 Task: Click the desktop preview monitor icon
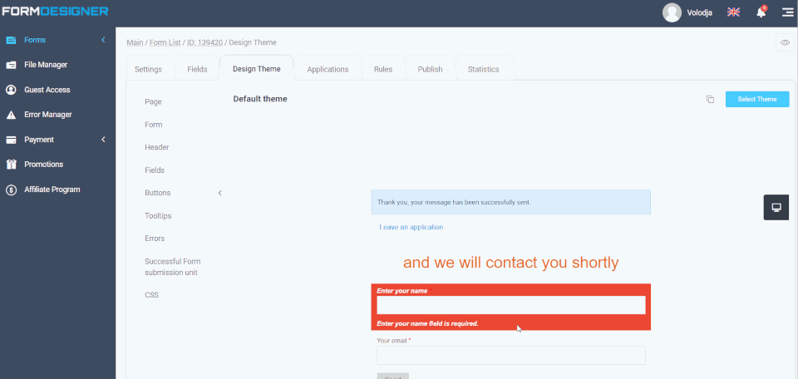(776, 208)
